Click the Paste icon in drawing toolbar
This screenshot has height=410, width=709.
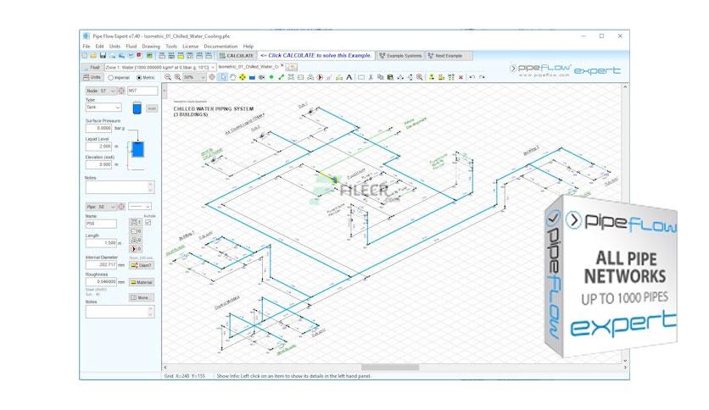(390, 77)
